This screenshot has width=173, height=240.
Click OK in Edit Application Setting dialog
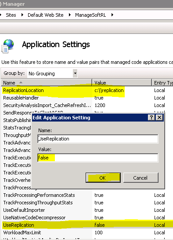(x=103, y=178)
